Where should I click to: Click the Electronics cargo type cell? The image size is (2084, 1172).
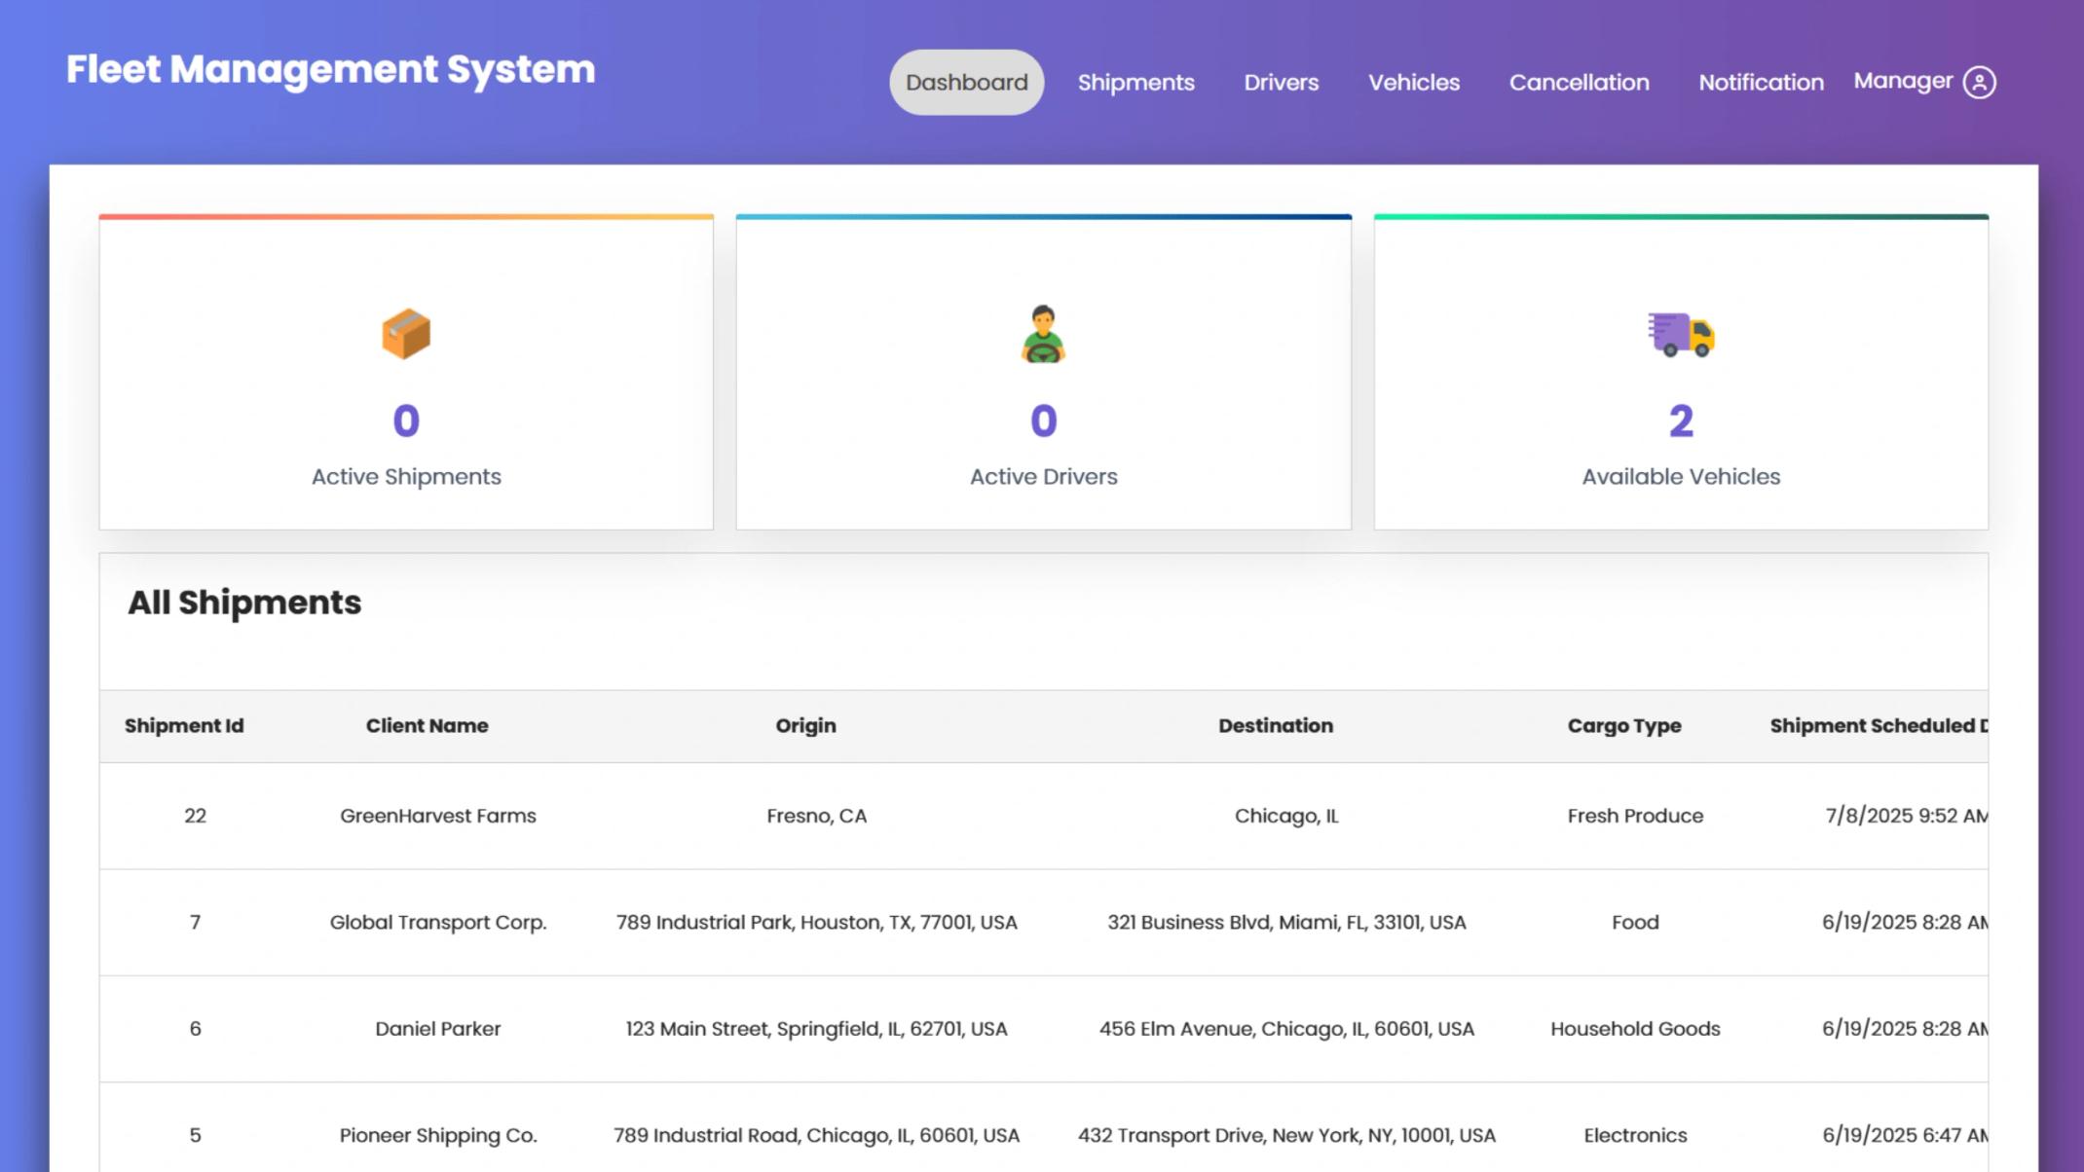pyautogui.click(x=1635, y=1135)
